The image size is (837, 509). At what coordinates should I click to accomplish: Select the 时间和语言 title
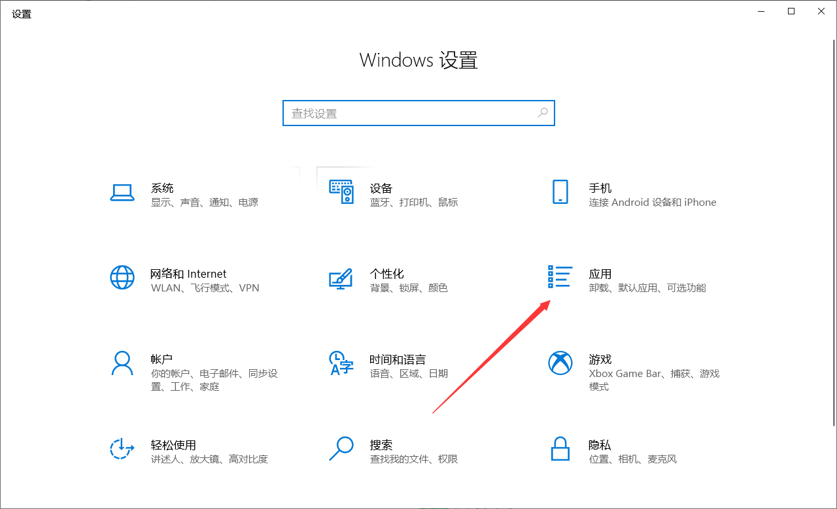[x=398, y=359]
